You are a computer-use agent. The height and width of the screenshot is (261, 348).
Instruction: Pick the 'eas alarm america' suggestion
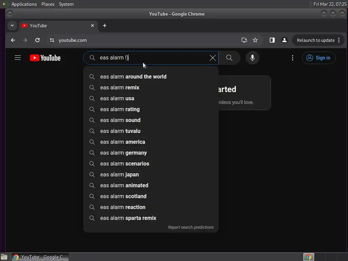coord(151,142)
